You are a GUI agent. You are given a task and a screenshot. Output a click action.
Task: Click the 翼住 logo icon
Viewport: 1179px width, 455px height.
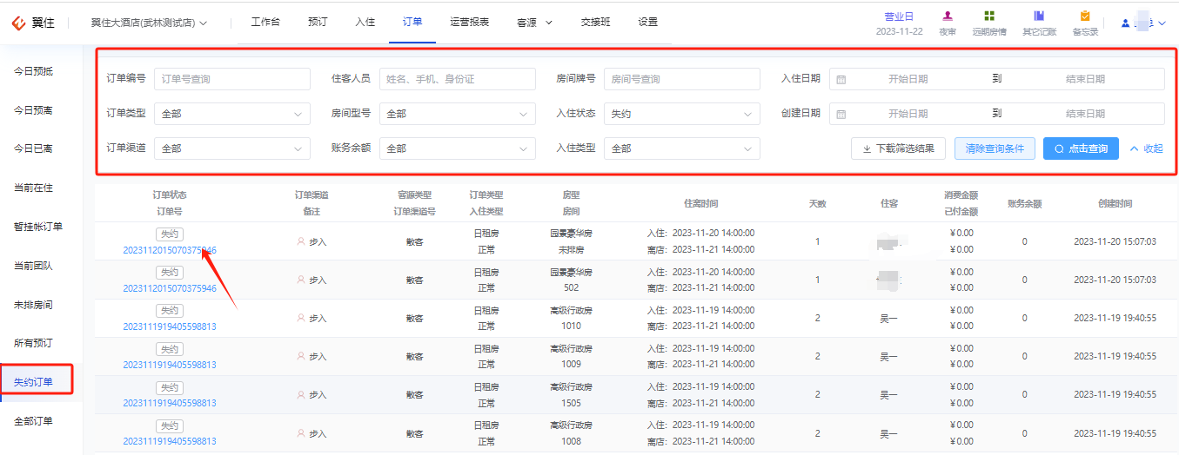[18, 23]
